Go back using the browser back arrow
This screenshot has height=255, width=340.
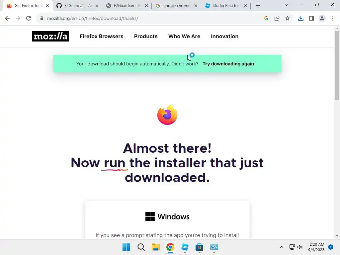point(7,19)
